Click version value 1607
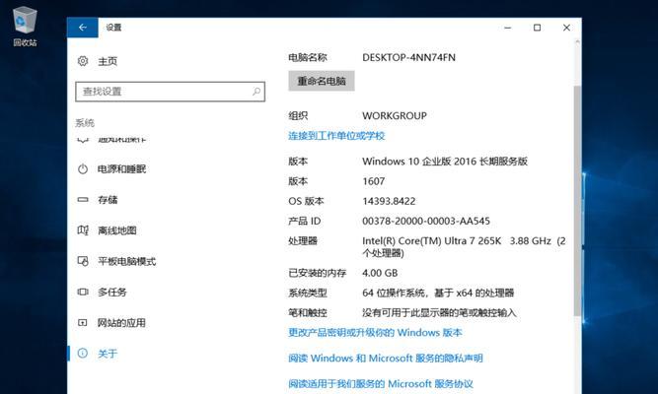The height and width of the screenshot is (394, 658). (x=374, y=181)
